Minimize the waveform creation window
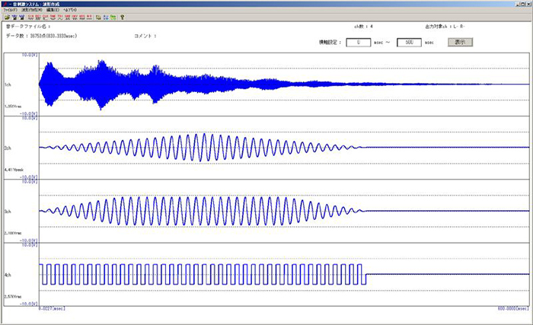The height and width of the screenshot is (325, 533). click(x=518, y=4)
